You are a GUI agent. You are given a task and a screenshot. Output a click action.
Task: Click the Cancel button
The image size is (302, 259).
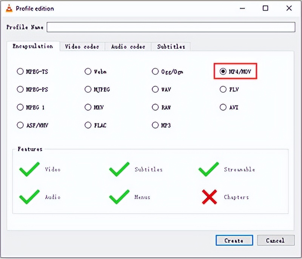coord(276,240)
